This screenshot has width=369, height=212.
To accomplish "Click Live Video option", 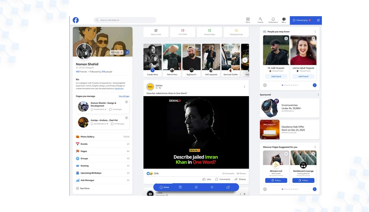I will click(x=183, y=32).
